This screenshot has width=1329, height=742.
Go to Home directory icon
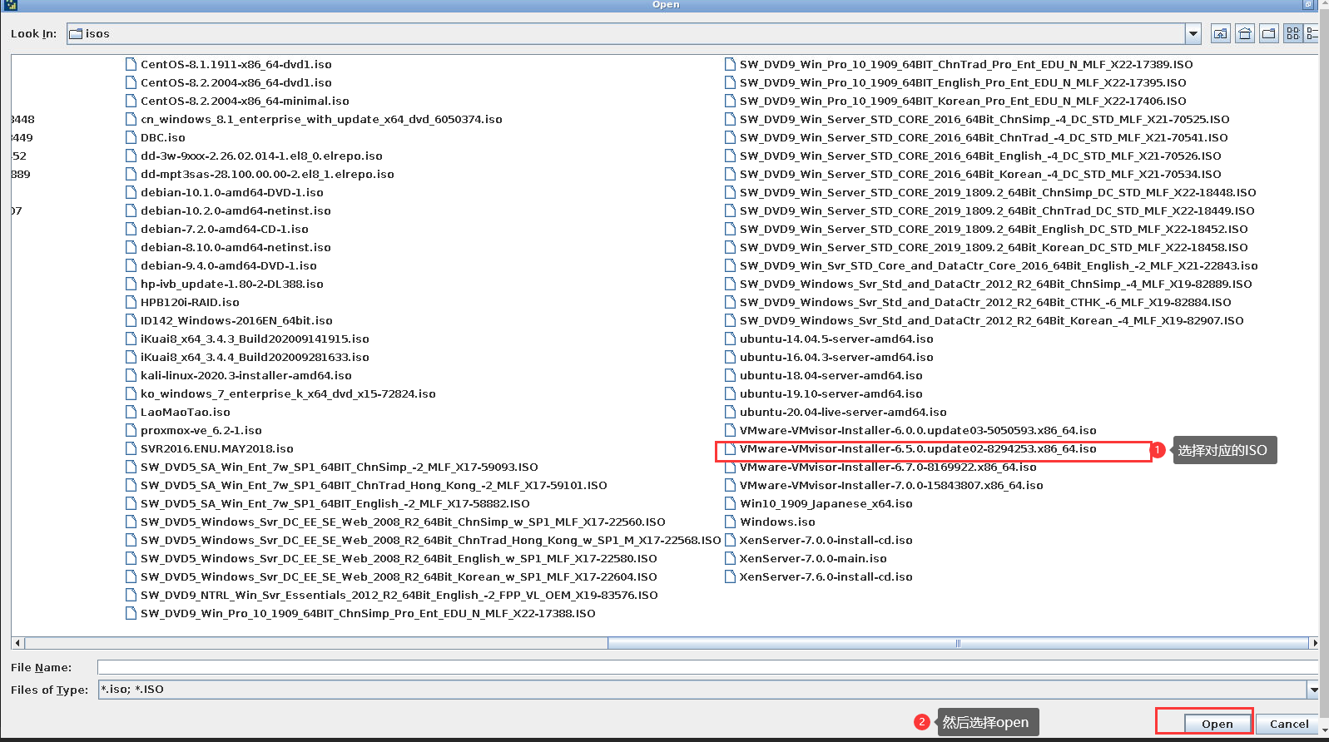[x=1244, y=34]
